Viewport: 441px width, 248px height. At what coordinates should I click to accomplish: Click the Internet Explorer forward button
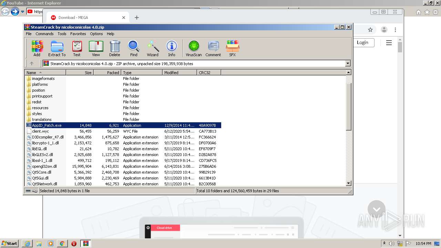[15, 12]
